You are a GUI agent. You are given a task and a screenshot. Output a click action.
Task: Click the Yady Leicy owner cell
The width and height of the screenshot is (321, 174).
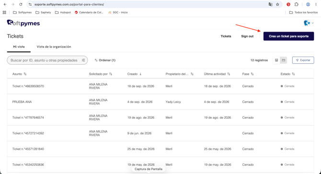pyautogui.click(x=173, y=102)
